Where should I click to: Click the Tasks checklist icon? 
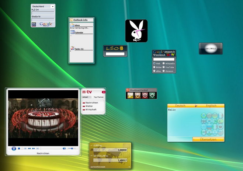click(x=72, y=48)
